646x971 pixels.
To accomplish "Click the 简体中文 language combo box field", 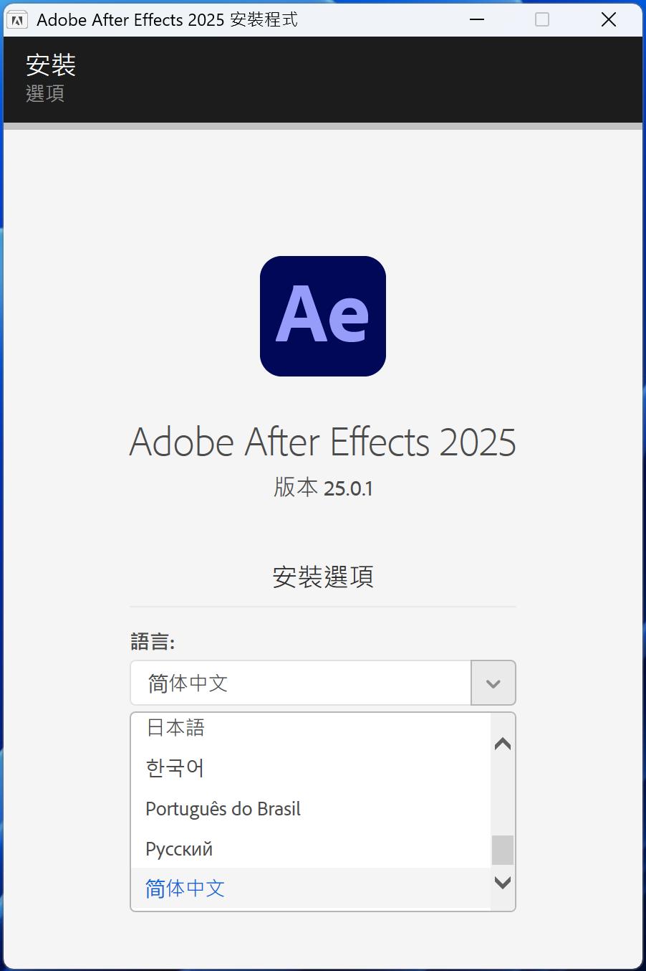I will click(301, 683).
